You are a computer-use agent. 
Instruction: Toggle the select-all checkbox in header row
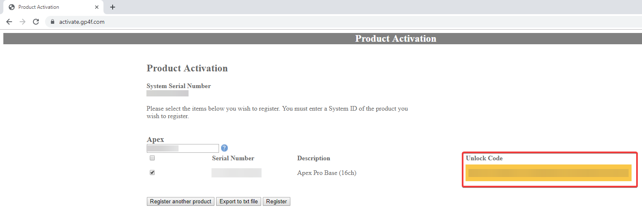coord(152,158)
